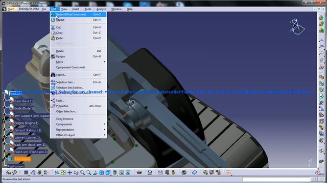
Task: Open the Help menu
Action: tap(129, 9)
